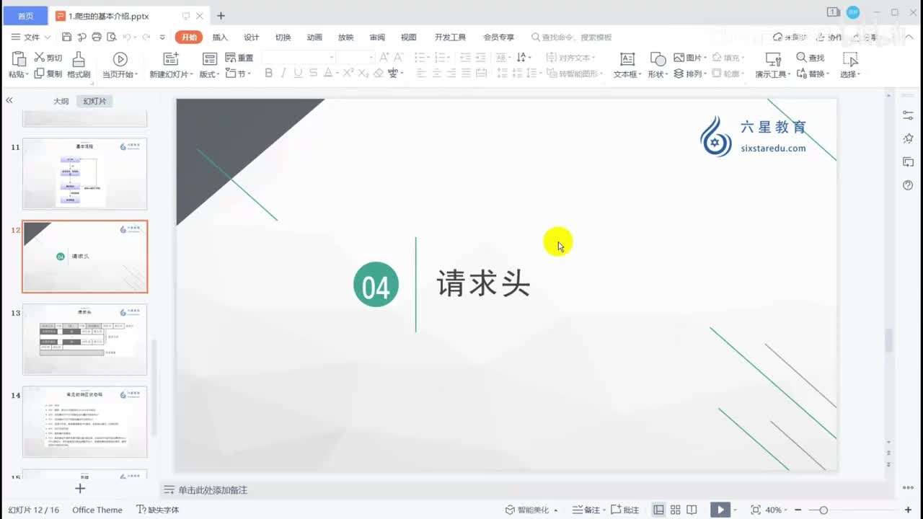This screenshot has width=923, height=519.
Task: Open the font name combo box
Action: click(299, 57)
